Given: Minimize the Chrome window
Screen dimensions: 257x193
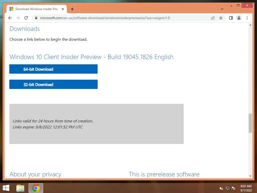Looking at the screenshot, I should pos(231,6).
